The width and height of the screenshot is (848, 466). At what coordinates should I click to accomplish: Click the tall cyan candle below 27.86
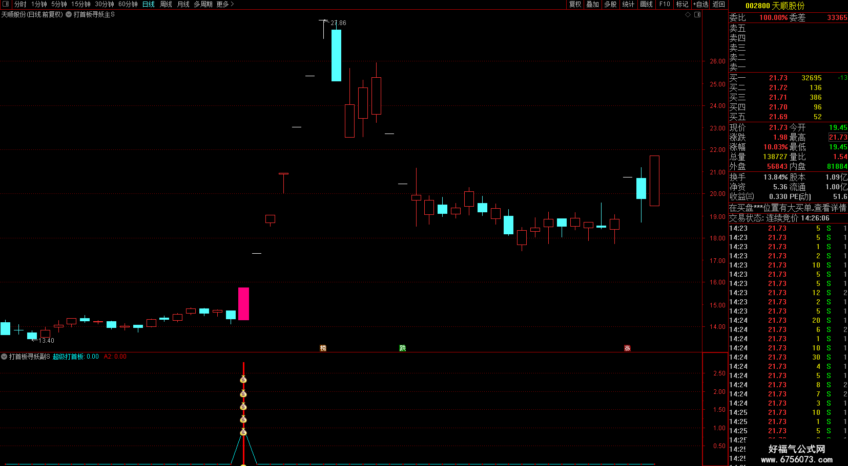[336, 55]
